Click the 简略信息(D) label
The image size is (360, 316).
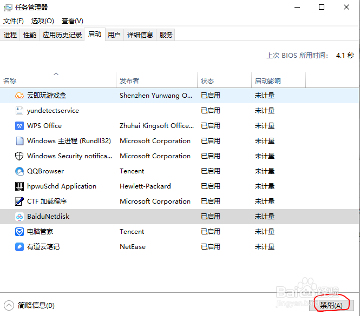(x=36, y=305)
